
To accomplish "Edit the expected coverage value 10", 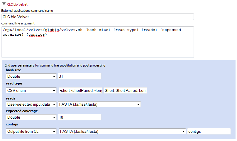I will tap(79, 117).
